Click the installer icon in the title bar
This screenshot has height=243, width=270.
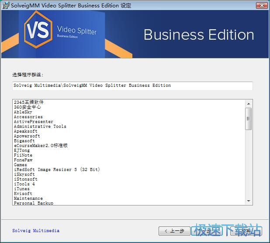coord(6,5)
